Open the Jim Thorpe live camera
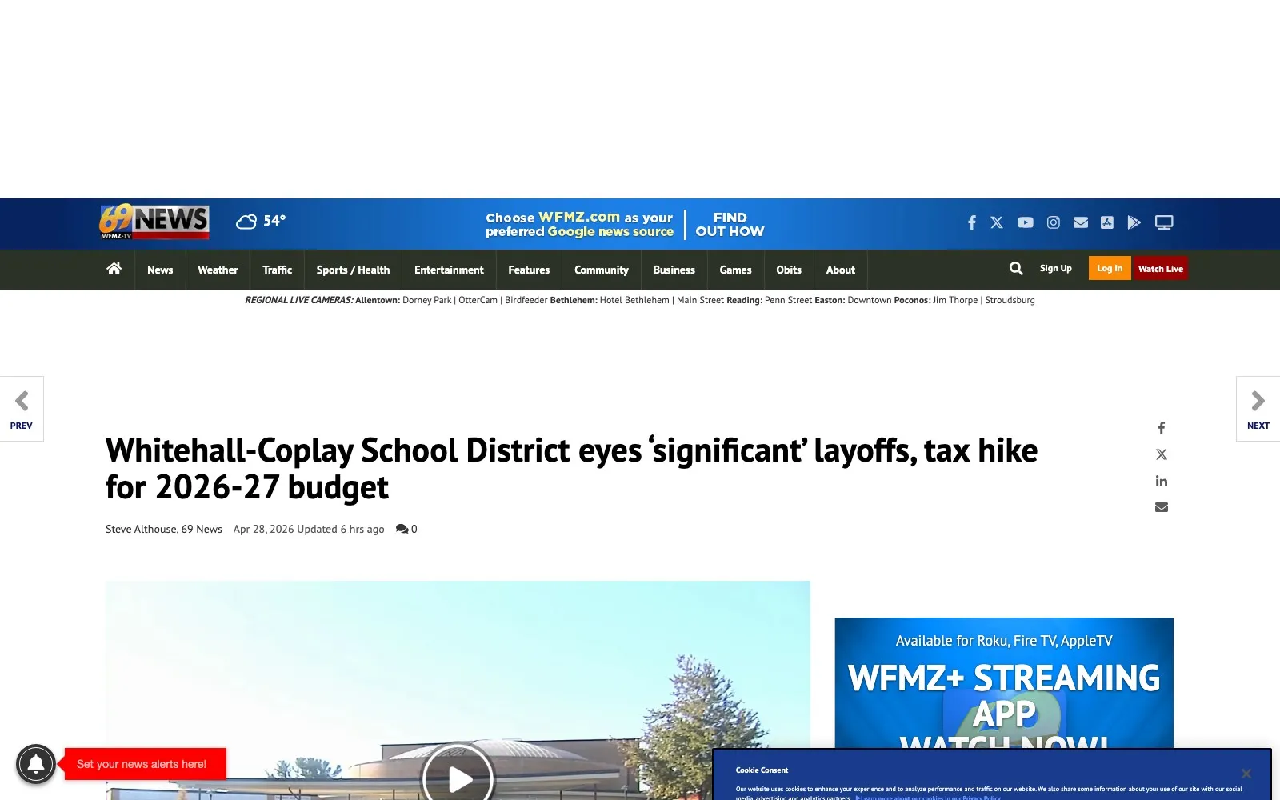The height and width of the screenshot is (800, 1280). [955, 300]
